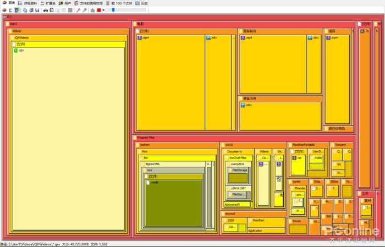Select the star2 folder header in treemap

click(13, 24)
